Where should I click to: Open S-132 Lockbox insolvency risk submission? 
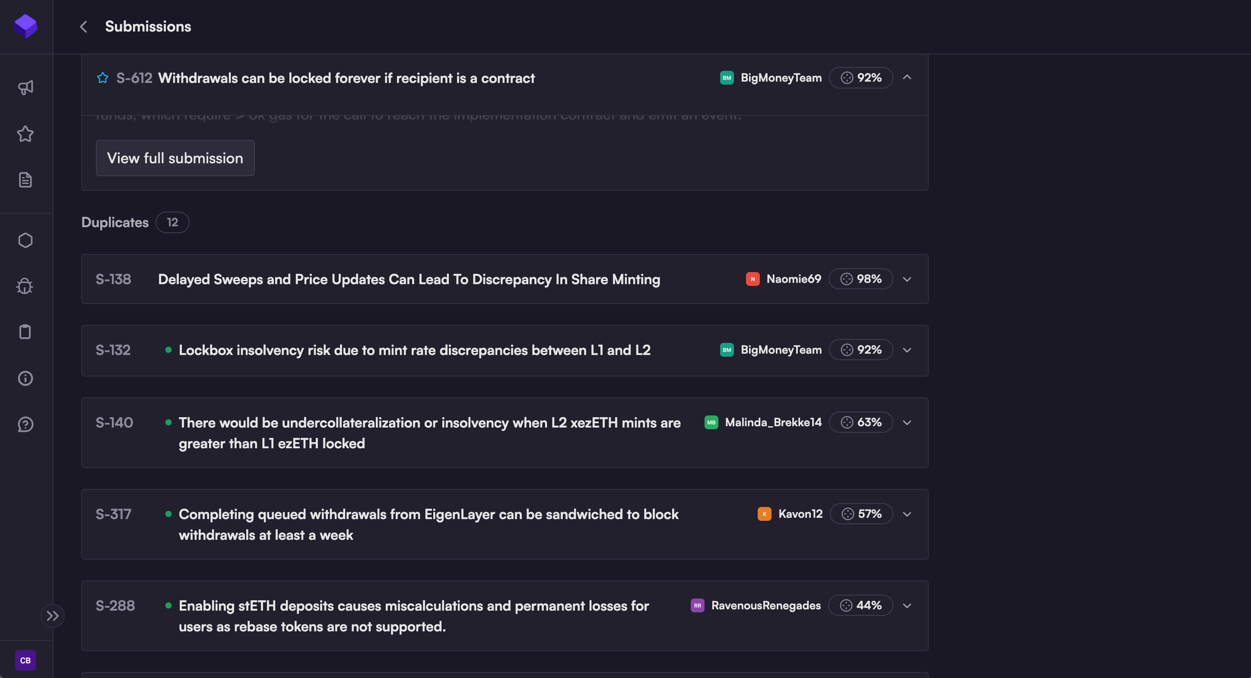tap(414, 350)
